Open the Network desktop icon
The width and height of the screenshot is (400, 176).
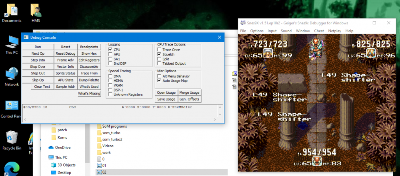click(12, 77)
